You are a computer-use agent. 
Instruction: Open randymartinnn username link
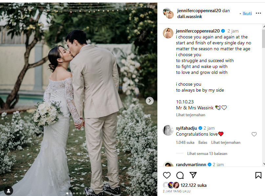tap(191, 164)
